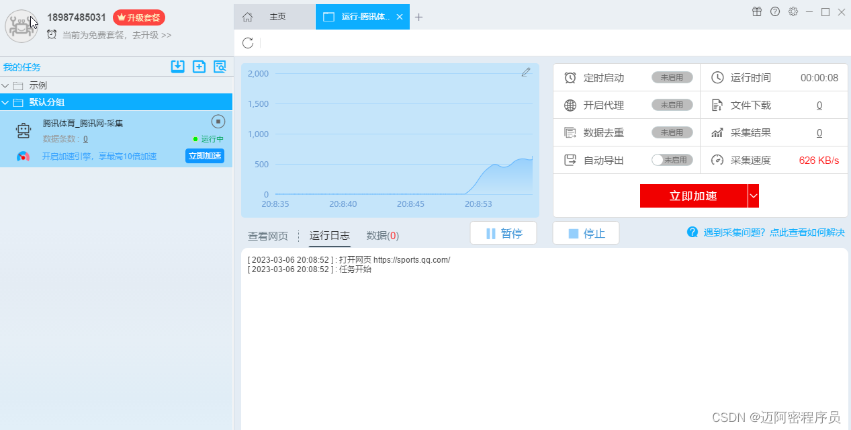This screenshot has width=851, height=430.
Task: Click the 任务开始 log line
Action: (x=309, y=269)
